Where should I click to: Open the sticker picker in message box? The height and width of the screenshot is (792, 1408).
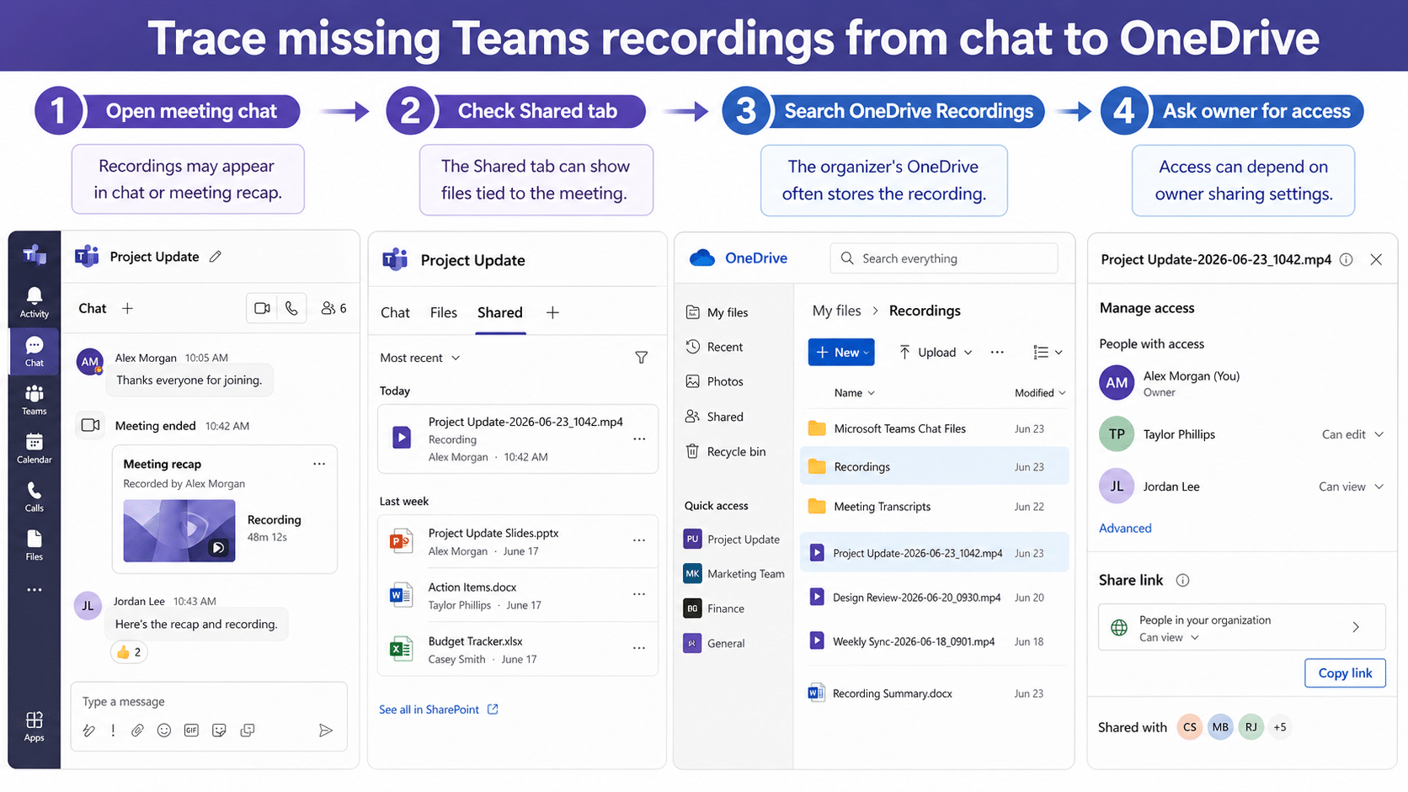(219, 731)
